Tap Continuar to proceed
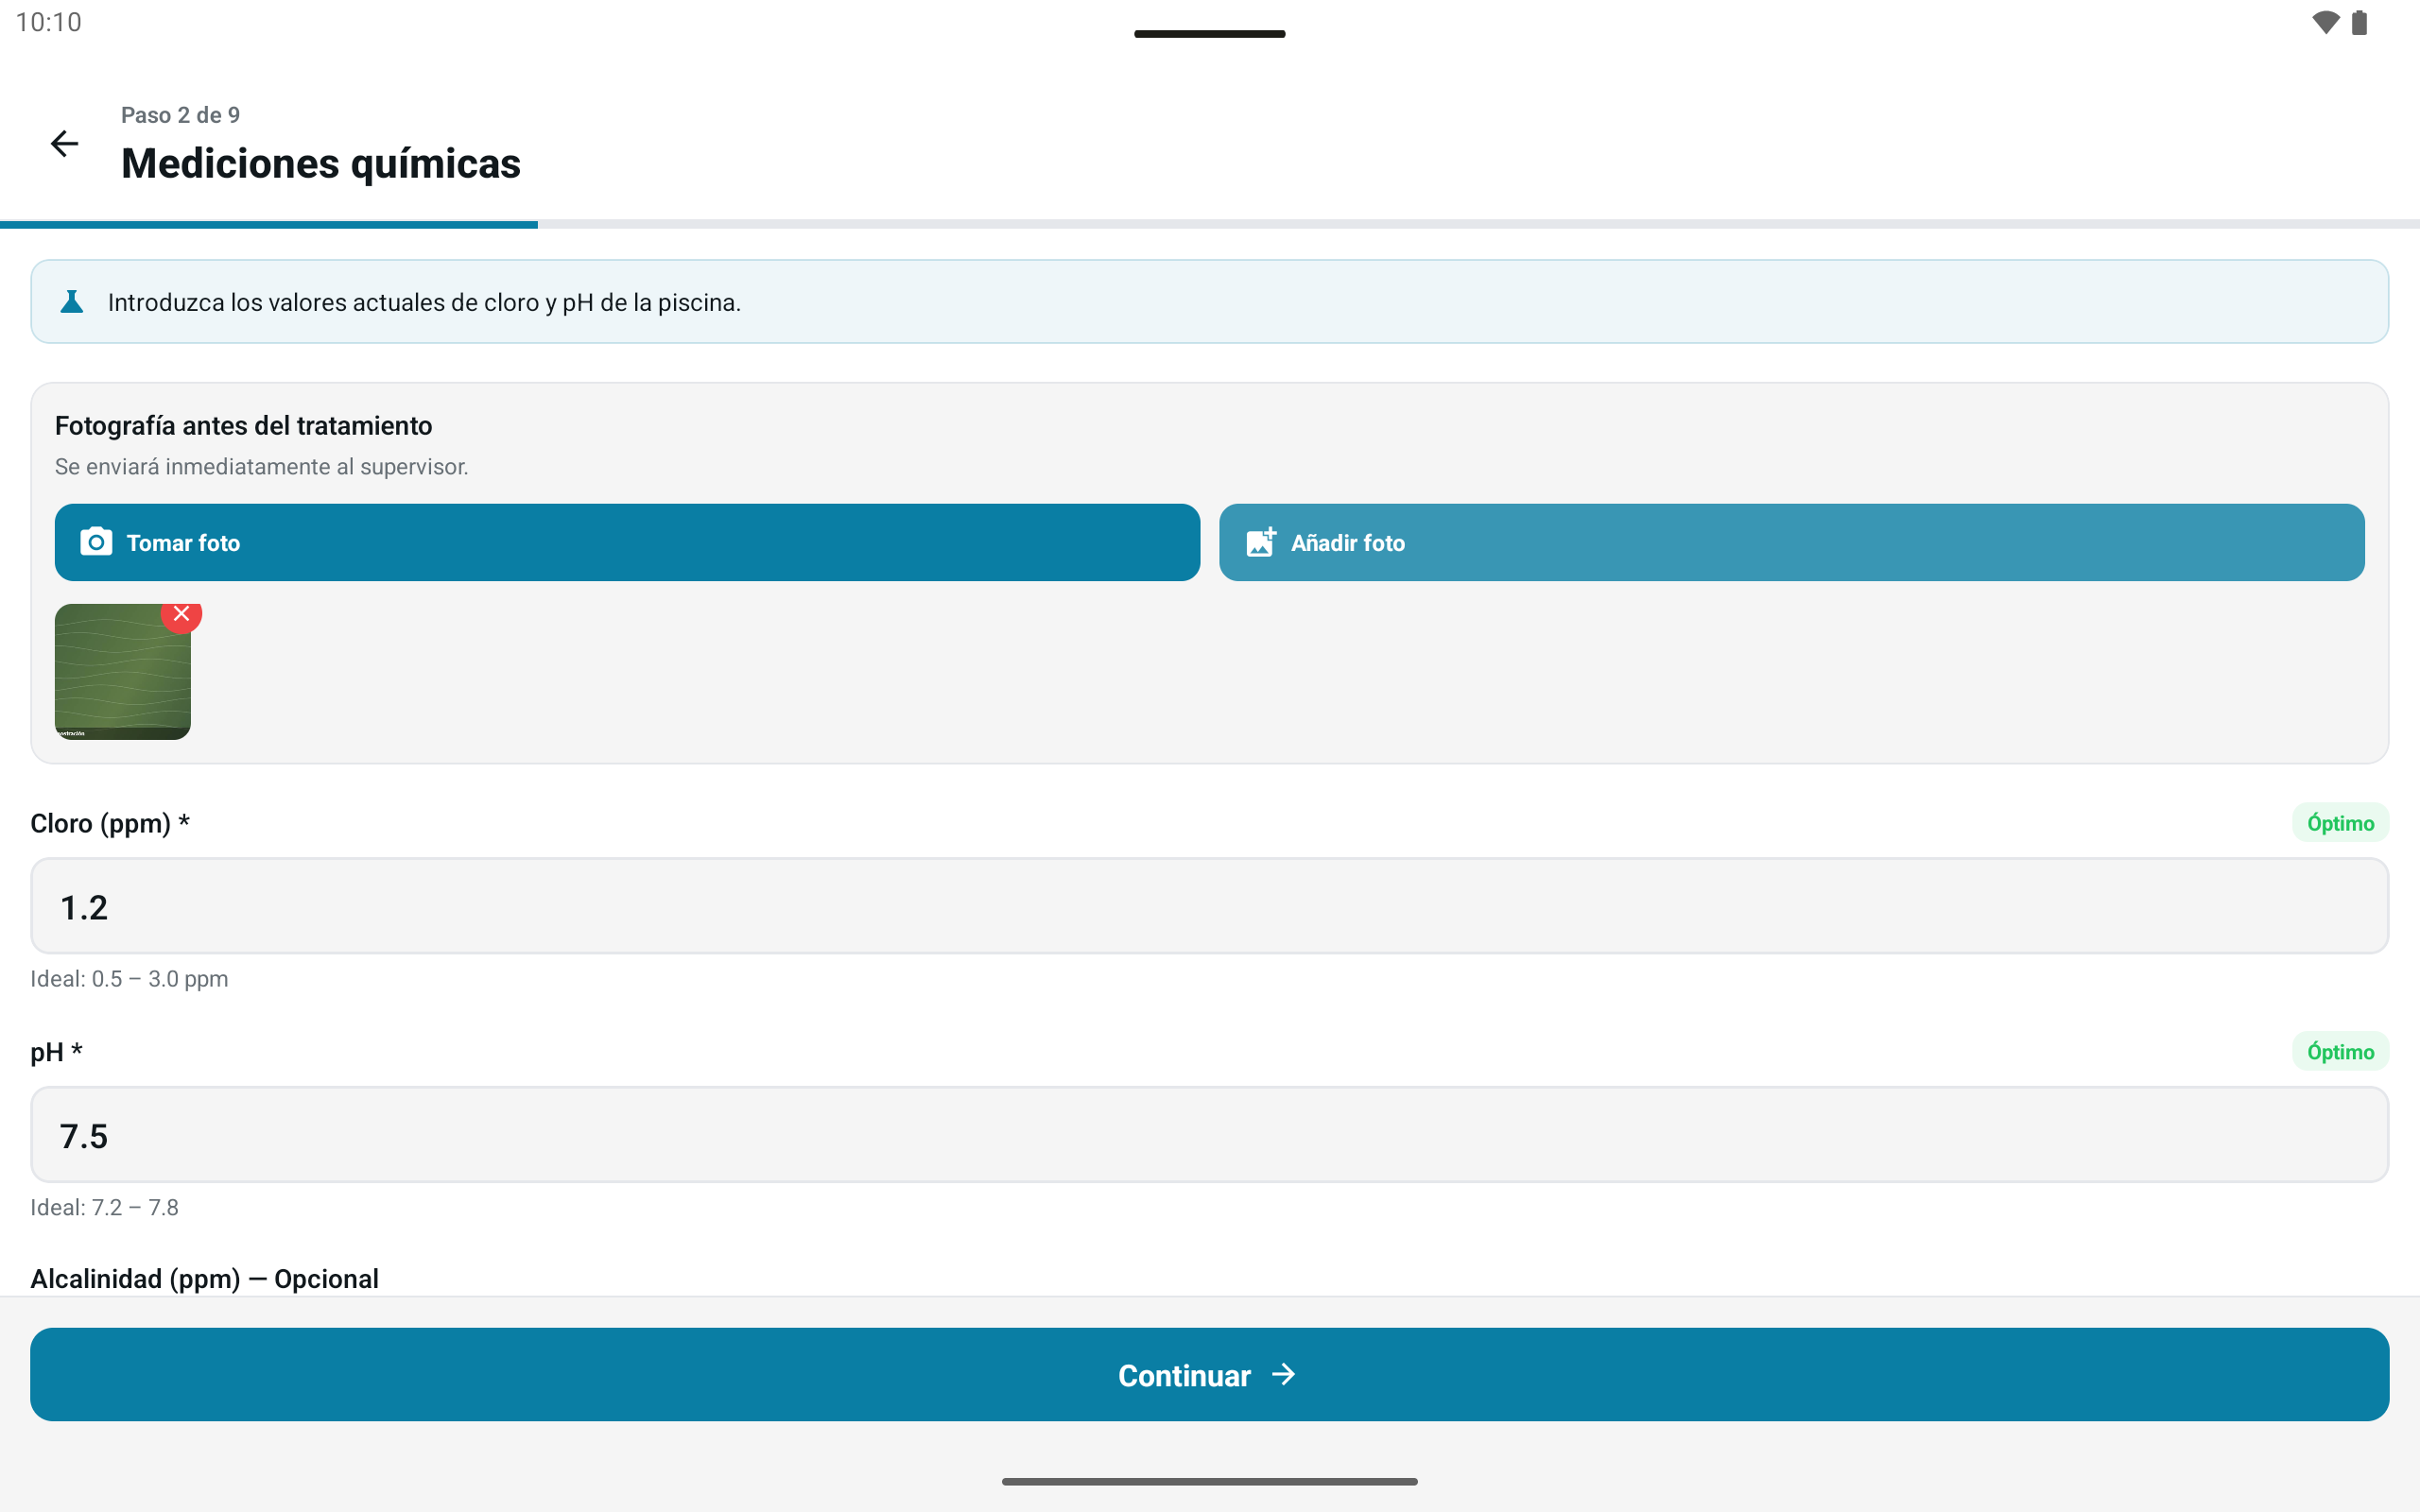2420x1512 pixels. click(1210, 1374)
